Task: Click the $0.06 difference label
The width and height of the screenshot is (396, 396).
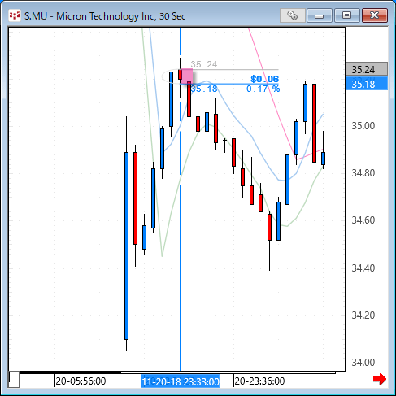Action: coord(264,79)
